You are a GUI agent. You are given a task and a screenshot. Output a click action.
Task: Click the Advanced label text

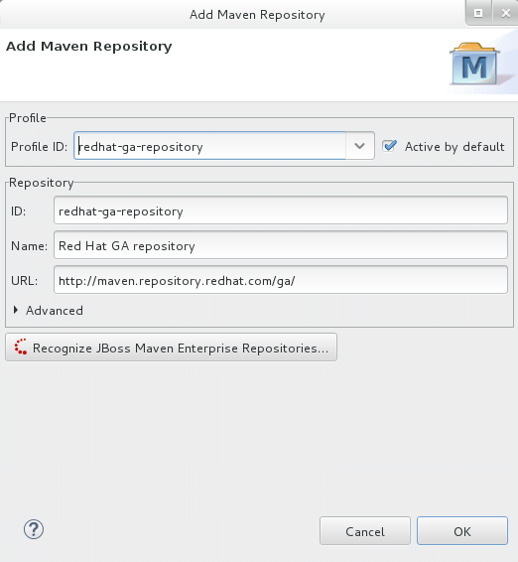[55, 311]
